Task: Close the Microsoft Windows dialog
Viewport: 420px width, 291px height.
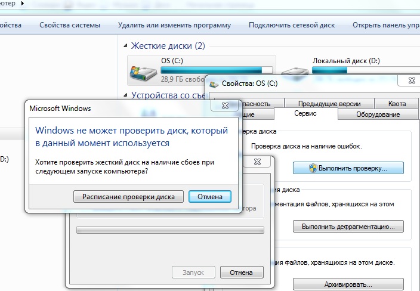Action: pyautogui.click(x=225, y=106)
